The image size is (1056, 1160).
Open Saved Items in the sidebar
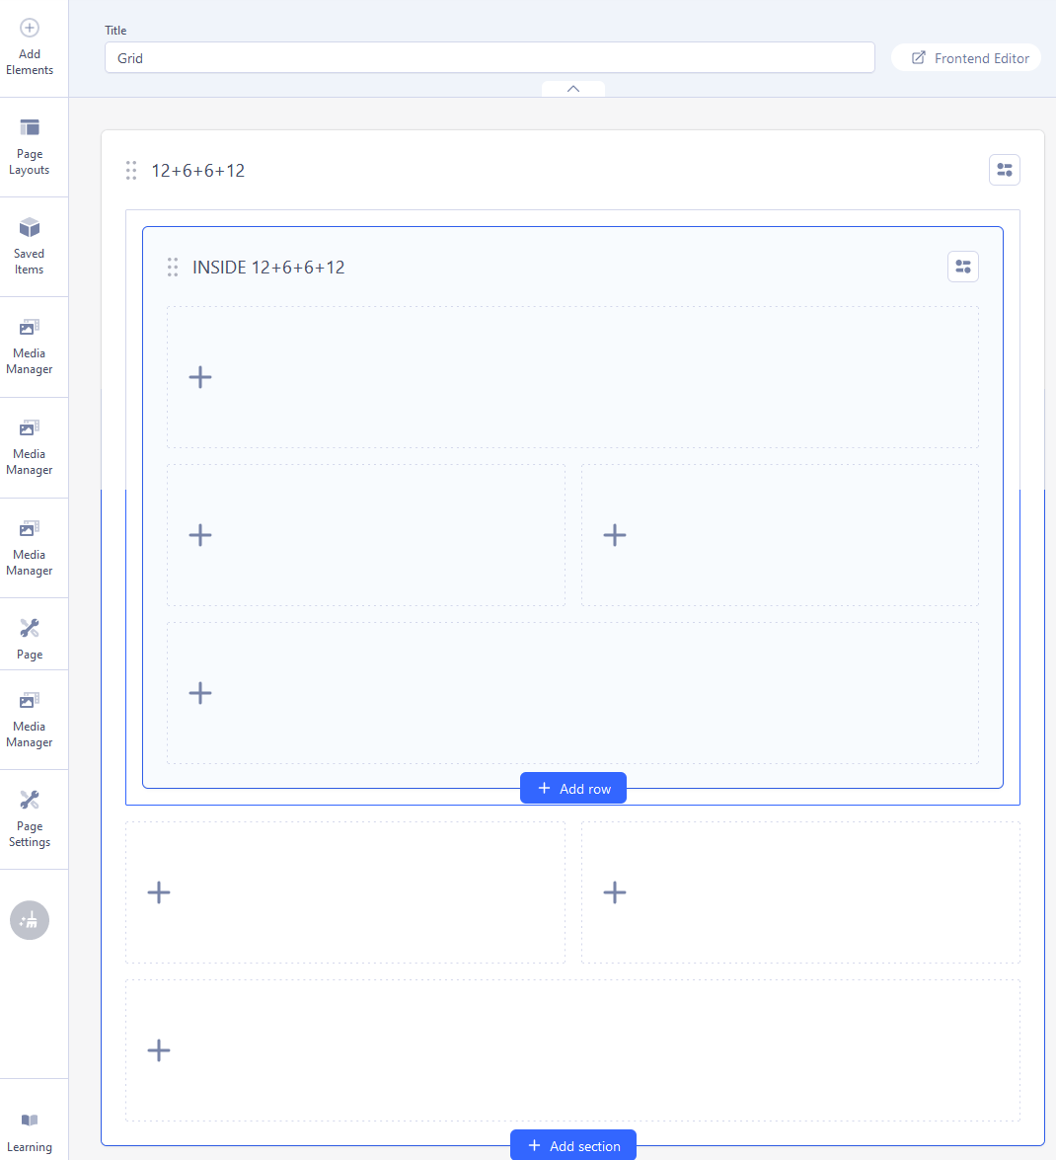click(x=30, y=247)
